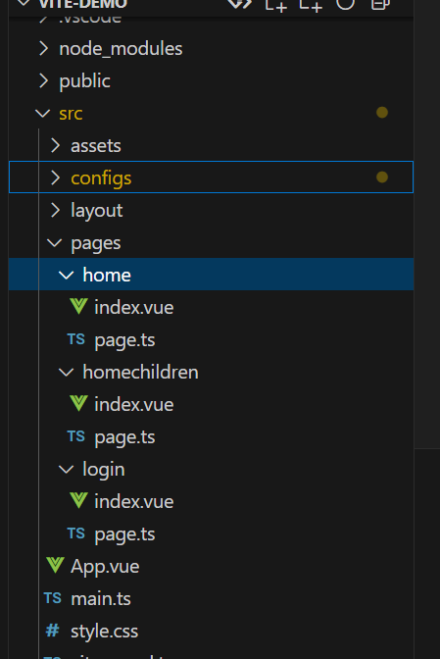Open index.vue under homechildren folder

pos(212,404)
